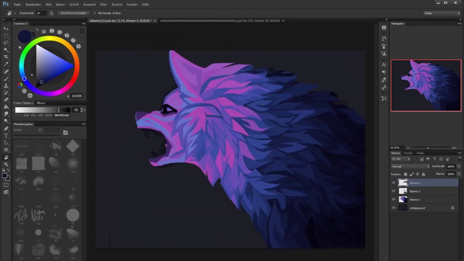The height and width of the screenshot is (261, 464).
Task: Activate the Type tool in toolbox
Action: (6, 136)
